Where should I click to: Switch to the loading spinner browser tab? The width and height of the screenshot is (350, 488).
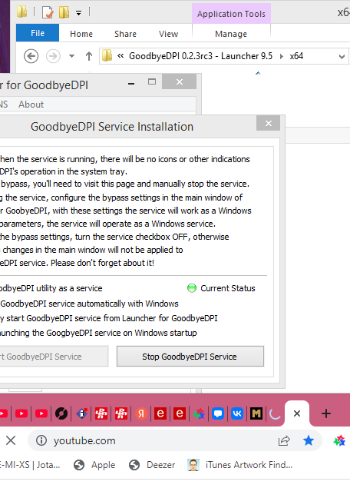click(x=275, y=413)
